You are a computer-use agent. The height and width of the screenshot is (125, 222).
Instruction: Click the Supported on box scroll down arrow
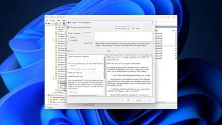click(x=153, y=47)
